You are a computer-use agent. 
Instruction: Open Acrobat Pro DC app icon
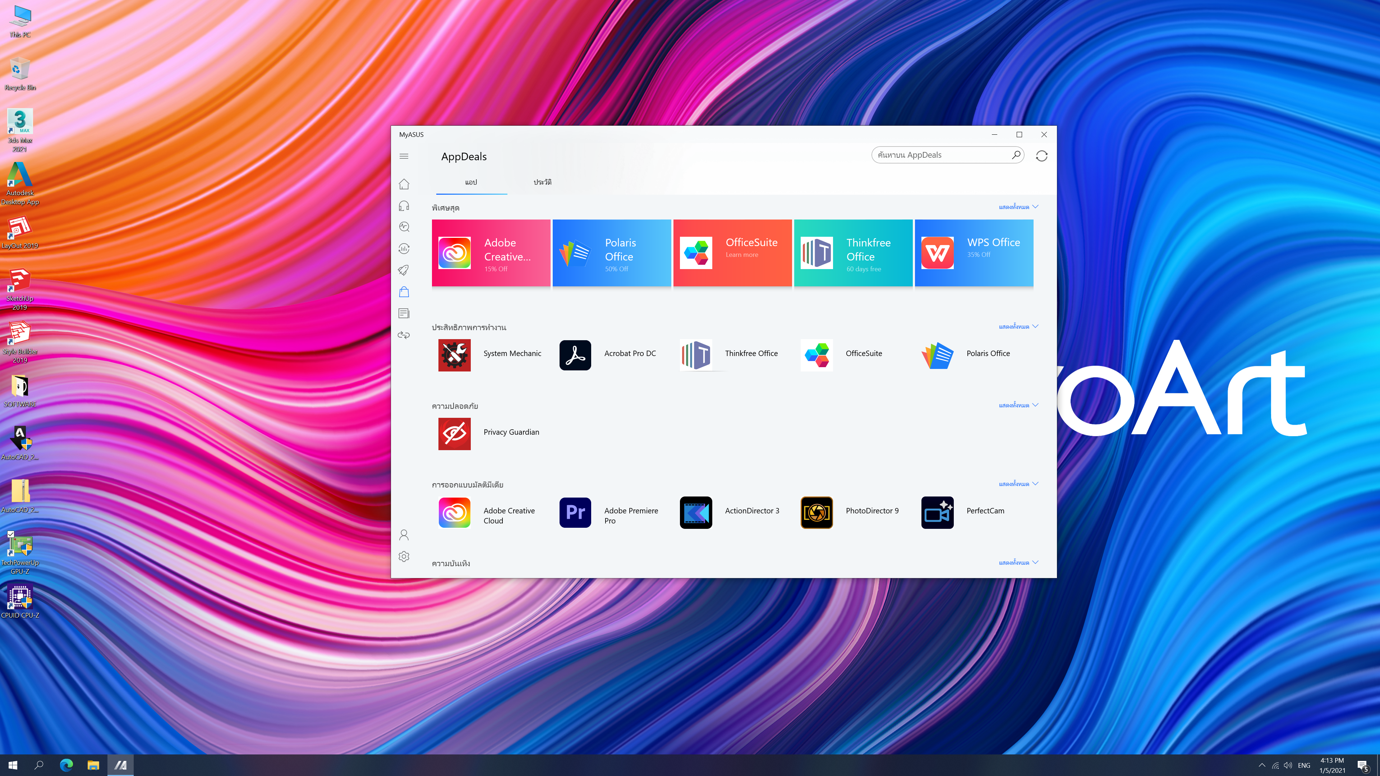575,355
